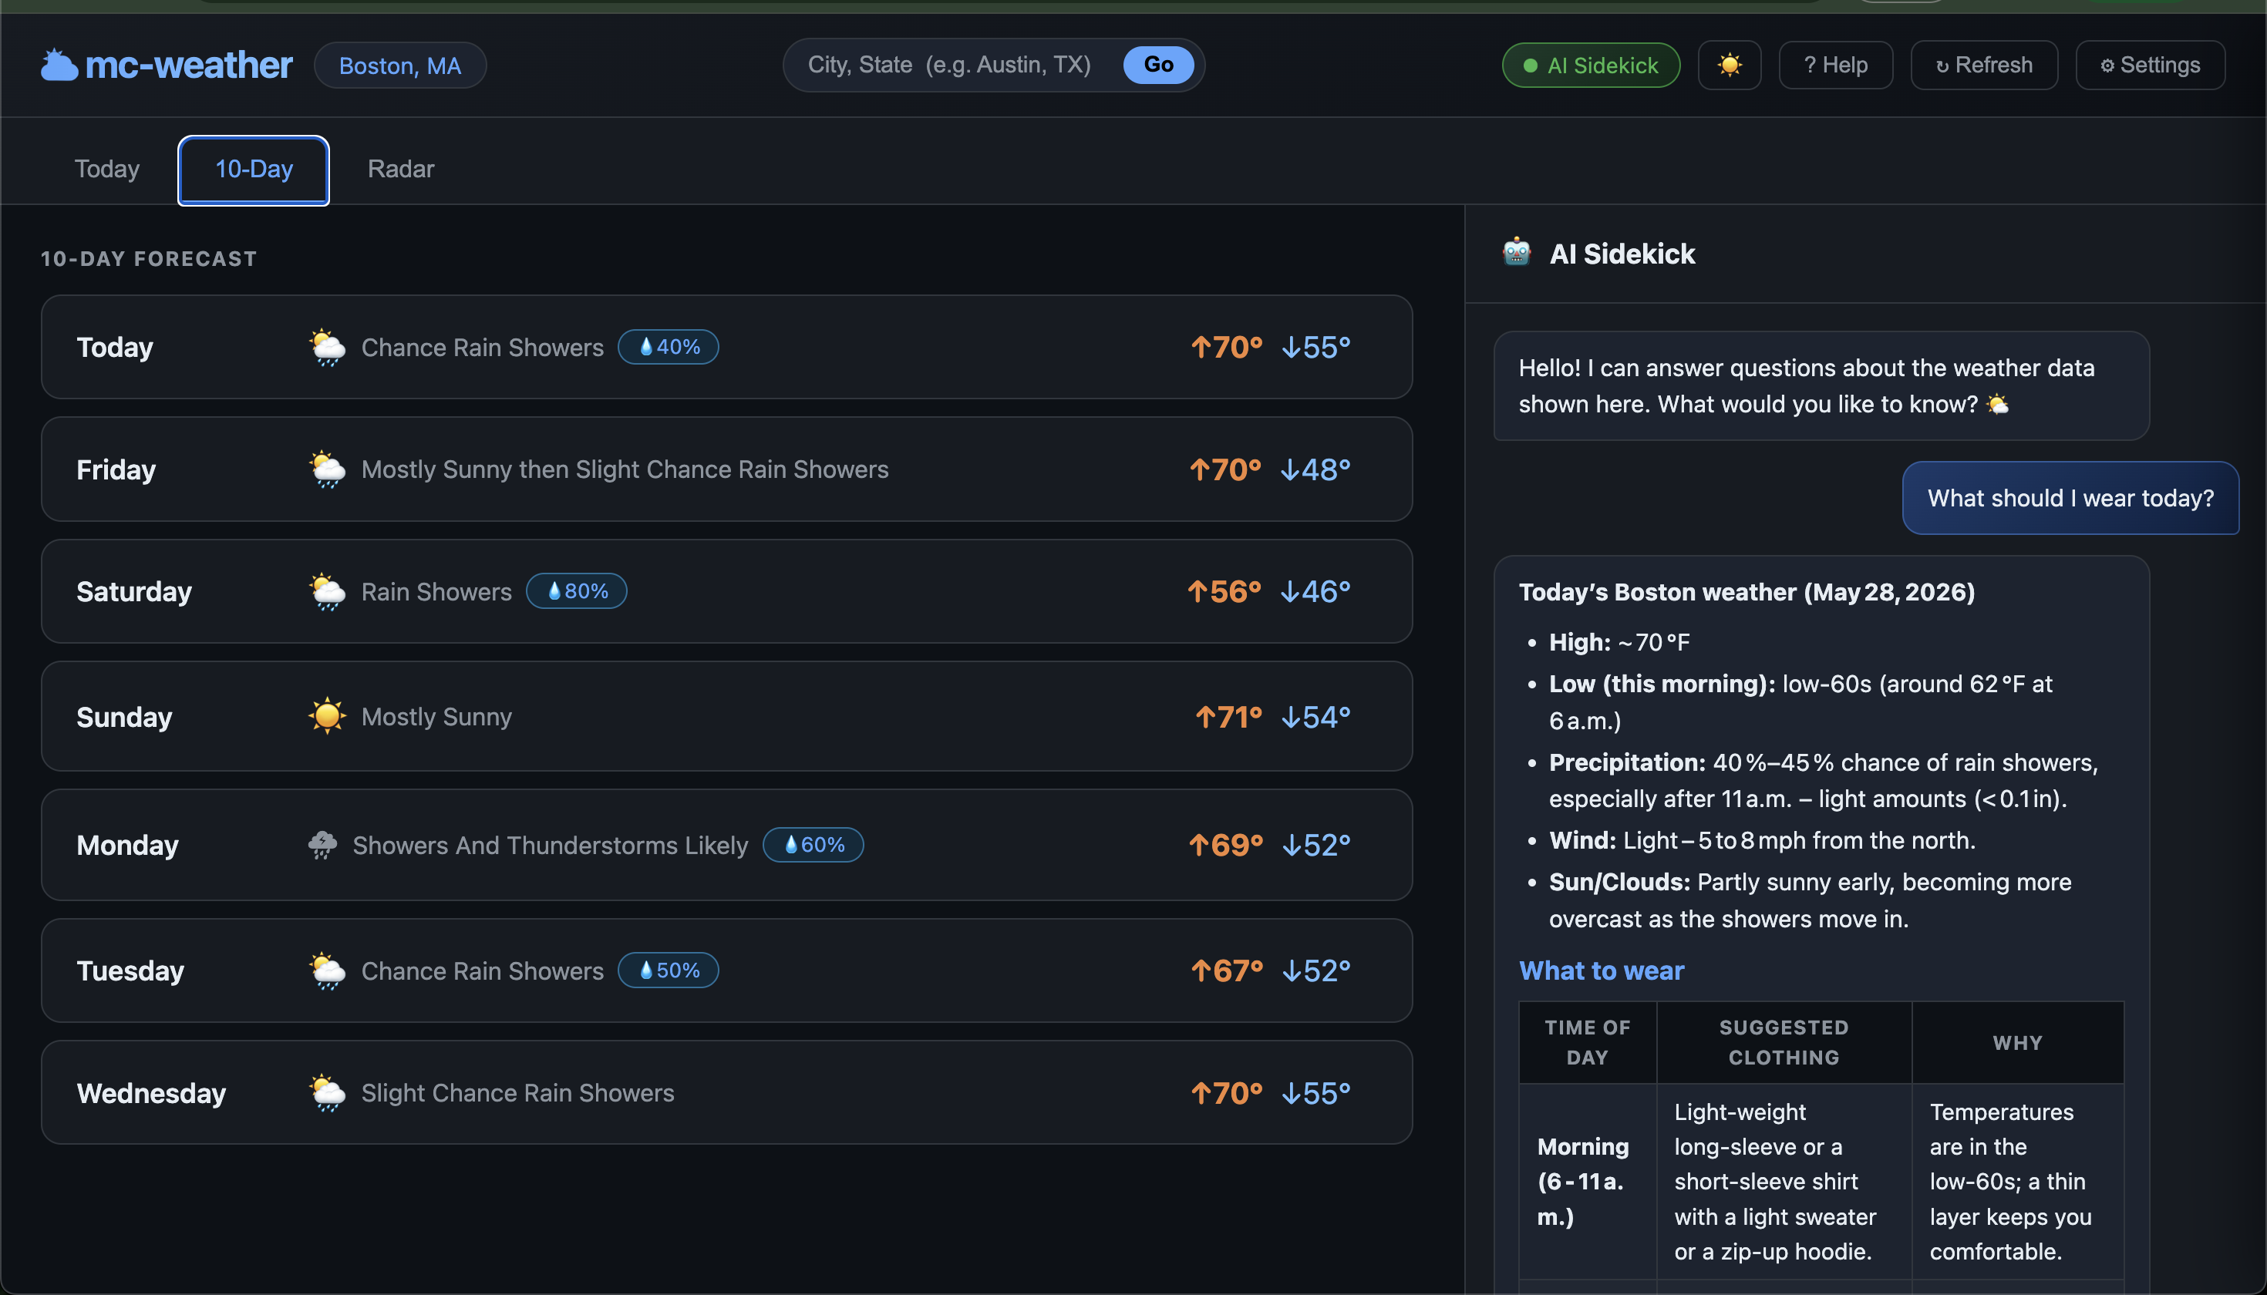Click Today's rain showers weather icon
The width and height of the screenshot is (2267, 1295).
click(326, 347)
